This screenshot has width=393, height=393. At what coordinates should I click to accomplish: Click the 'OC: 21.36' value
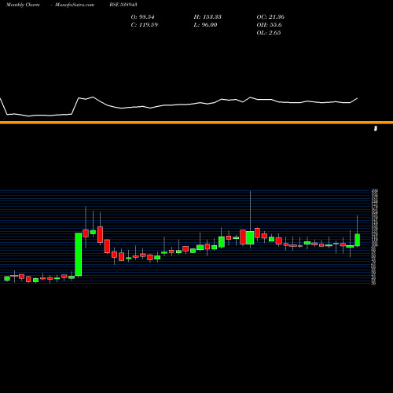(270, 17)
